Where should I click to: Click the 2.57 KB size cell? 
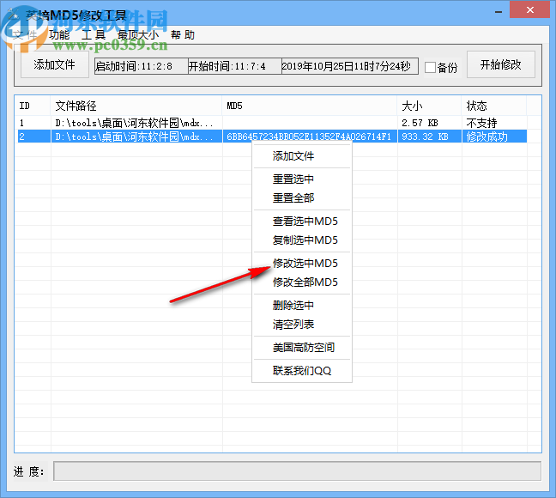coord(420,123)
